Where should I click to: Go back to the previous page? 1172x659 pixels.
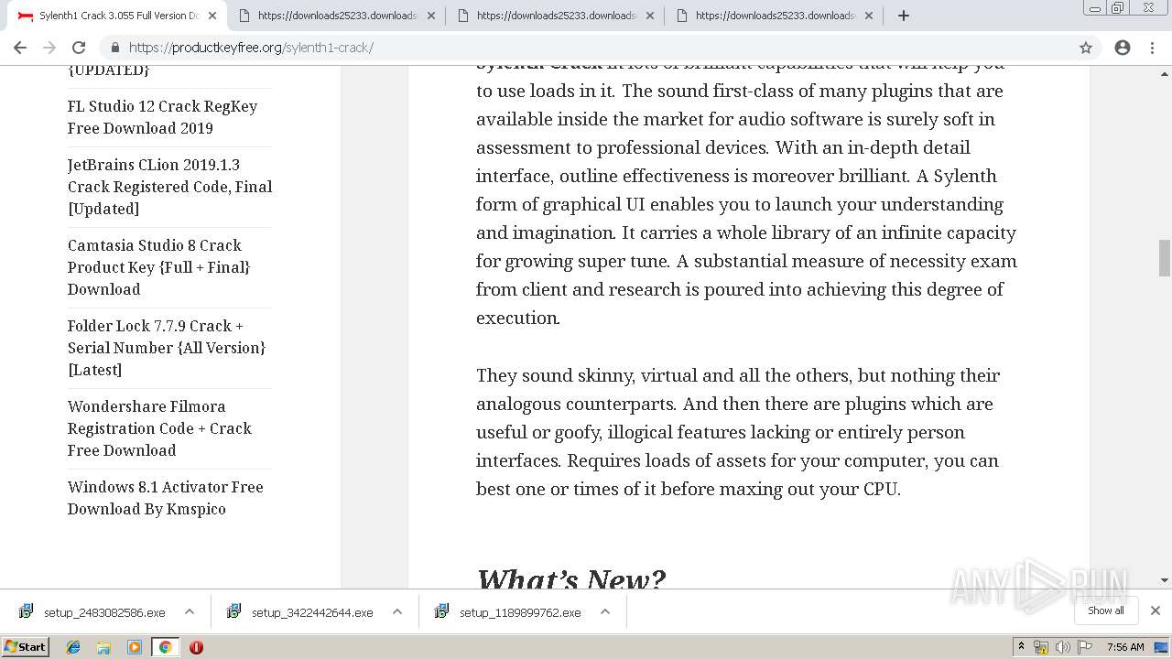[20, 48]
